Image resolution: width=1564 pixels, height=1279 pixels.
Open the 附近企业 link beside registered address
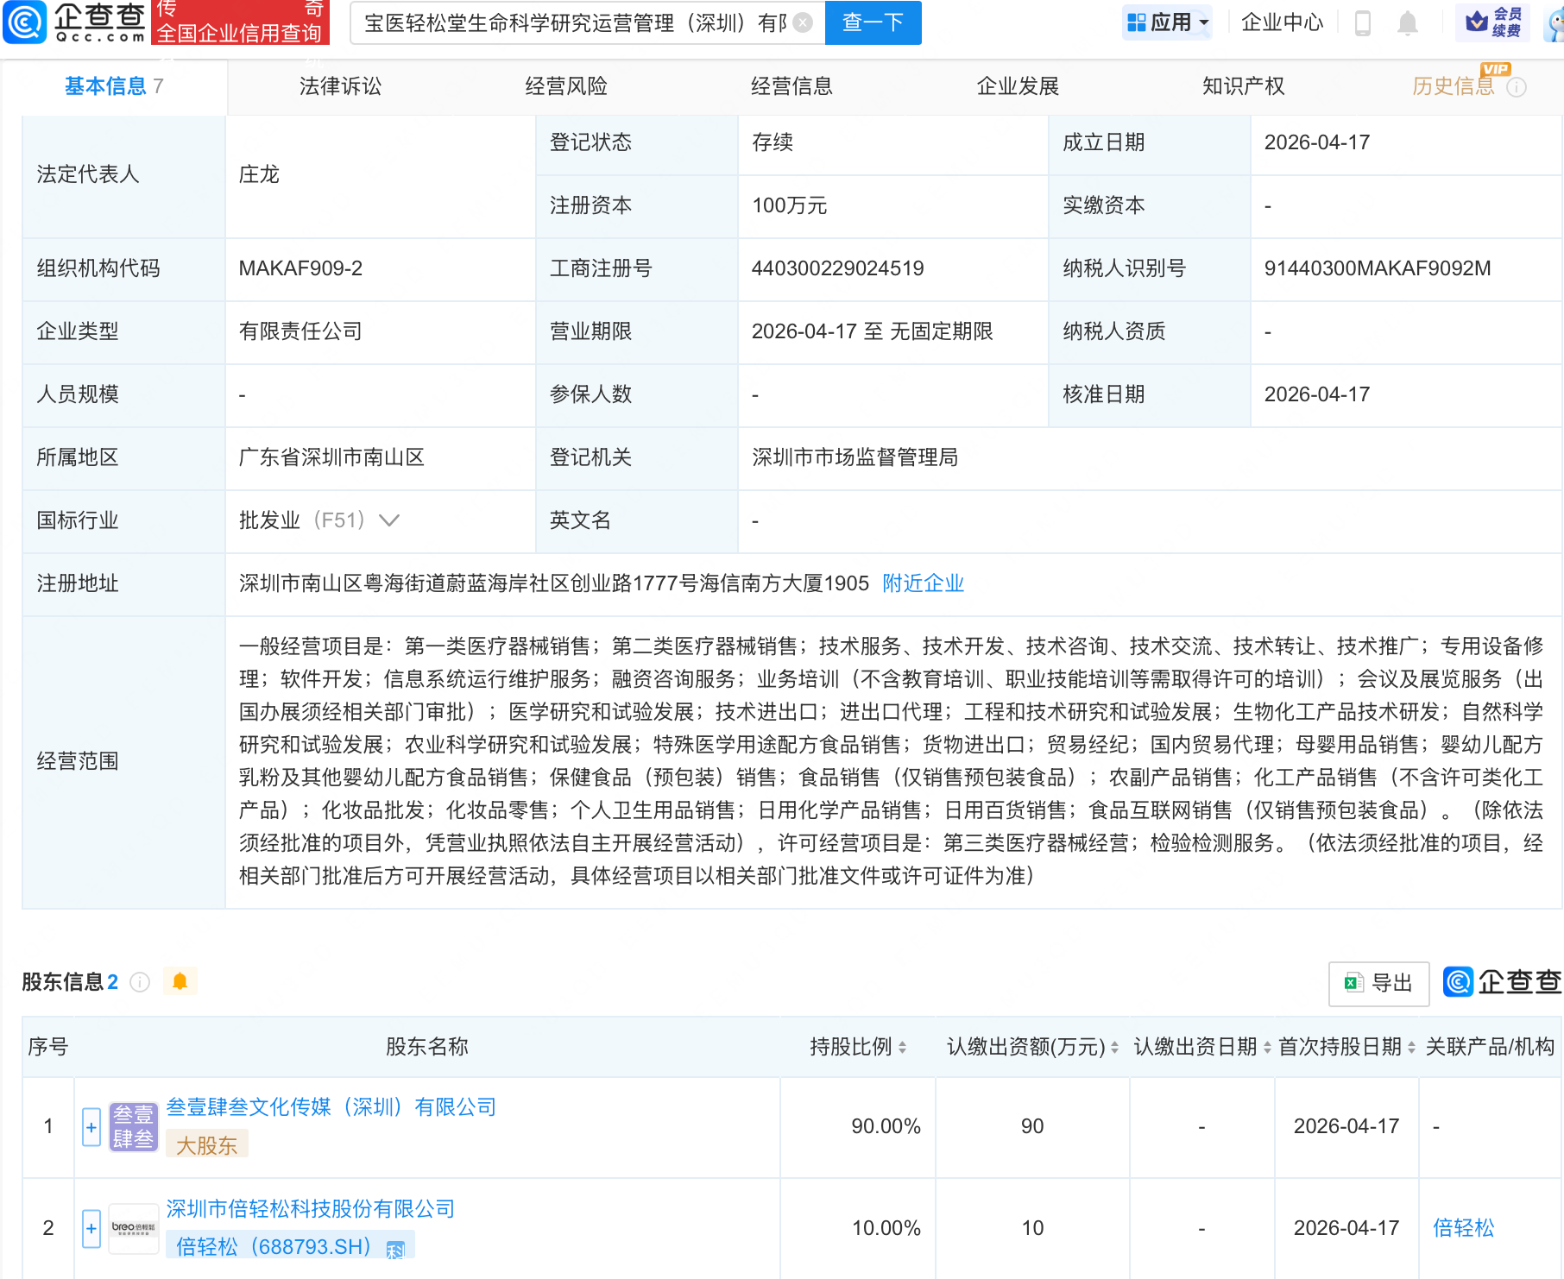[x=924, y=583]
